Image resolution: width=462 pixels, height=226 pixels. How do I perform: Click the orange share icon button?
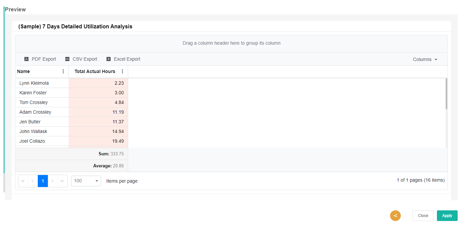pos(395,216)
